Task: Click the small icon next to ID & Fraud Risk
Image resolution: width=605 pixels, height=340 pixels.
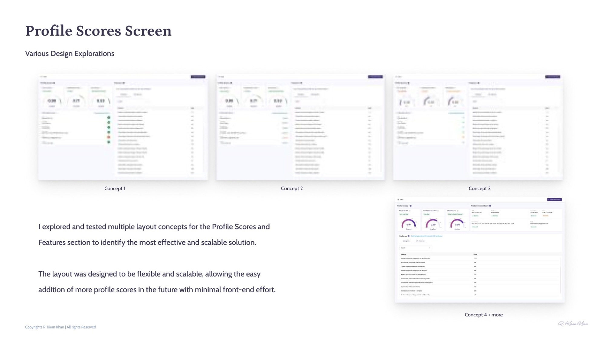Action: (x=410, y=211)
